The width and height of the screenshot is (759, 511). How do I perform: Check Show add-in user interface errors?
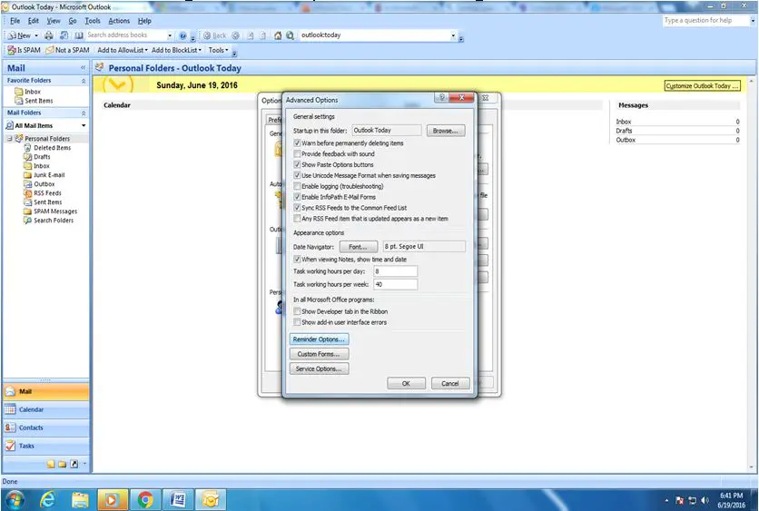coord(297,322)
